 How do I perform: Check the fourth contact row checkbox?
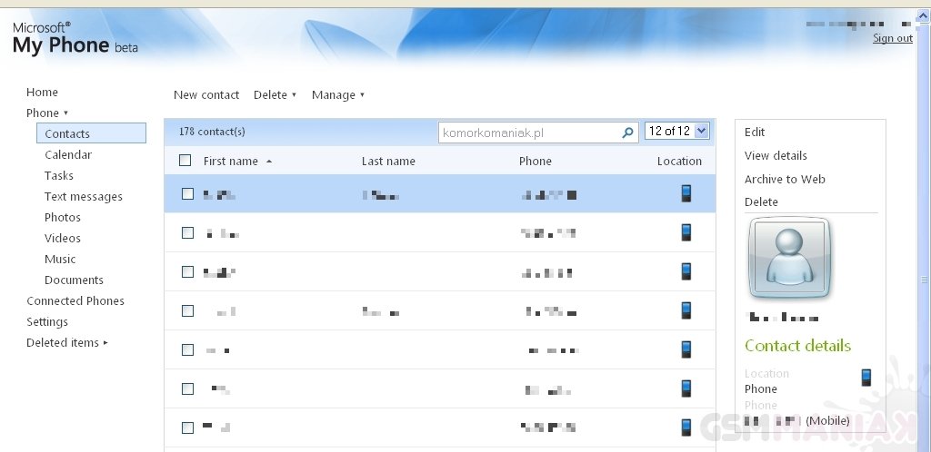tap(187, 311)
